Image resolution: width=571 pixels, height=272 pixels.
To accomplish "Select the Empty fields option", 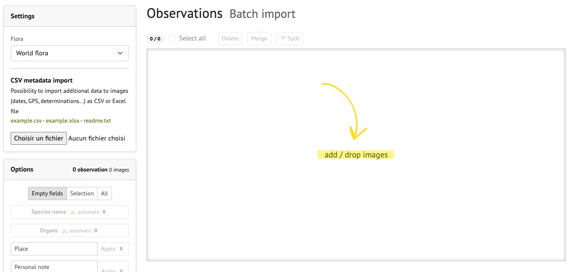I will click(47, 193).
